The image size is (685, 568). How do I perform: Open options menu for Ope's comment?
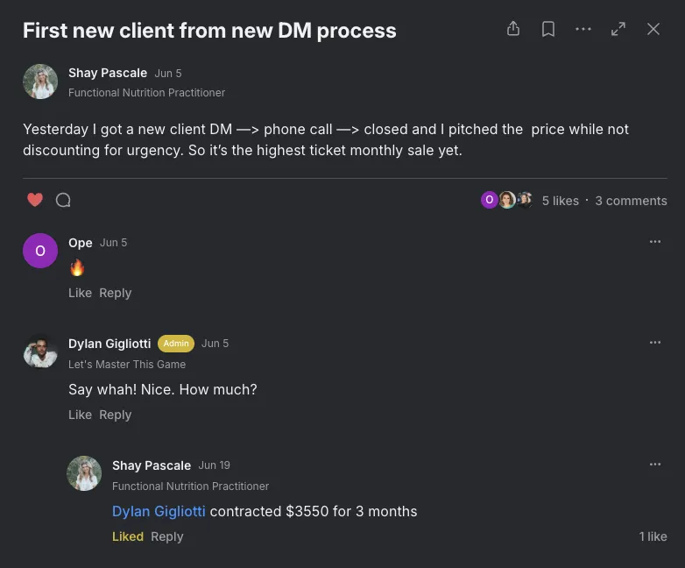click(x=655, y=242)
